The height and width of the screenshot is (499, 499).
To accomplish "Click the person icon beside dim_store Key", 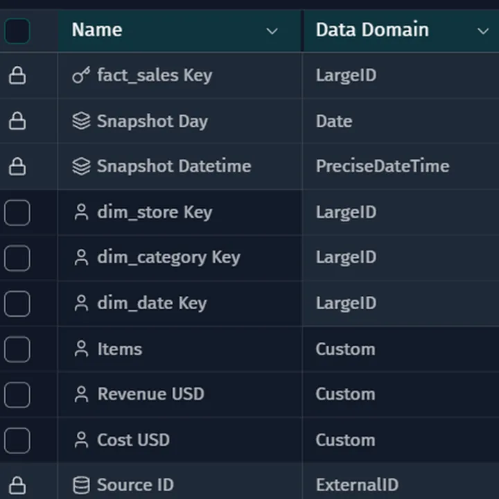I will (x=81, y=212).
